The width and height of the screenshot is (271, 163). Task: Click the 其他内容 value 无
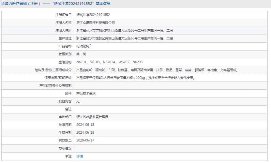(x=78, y=101)
